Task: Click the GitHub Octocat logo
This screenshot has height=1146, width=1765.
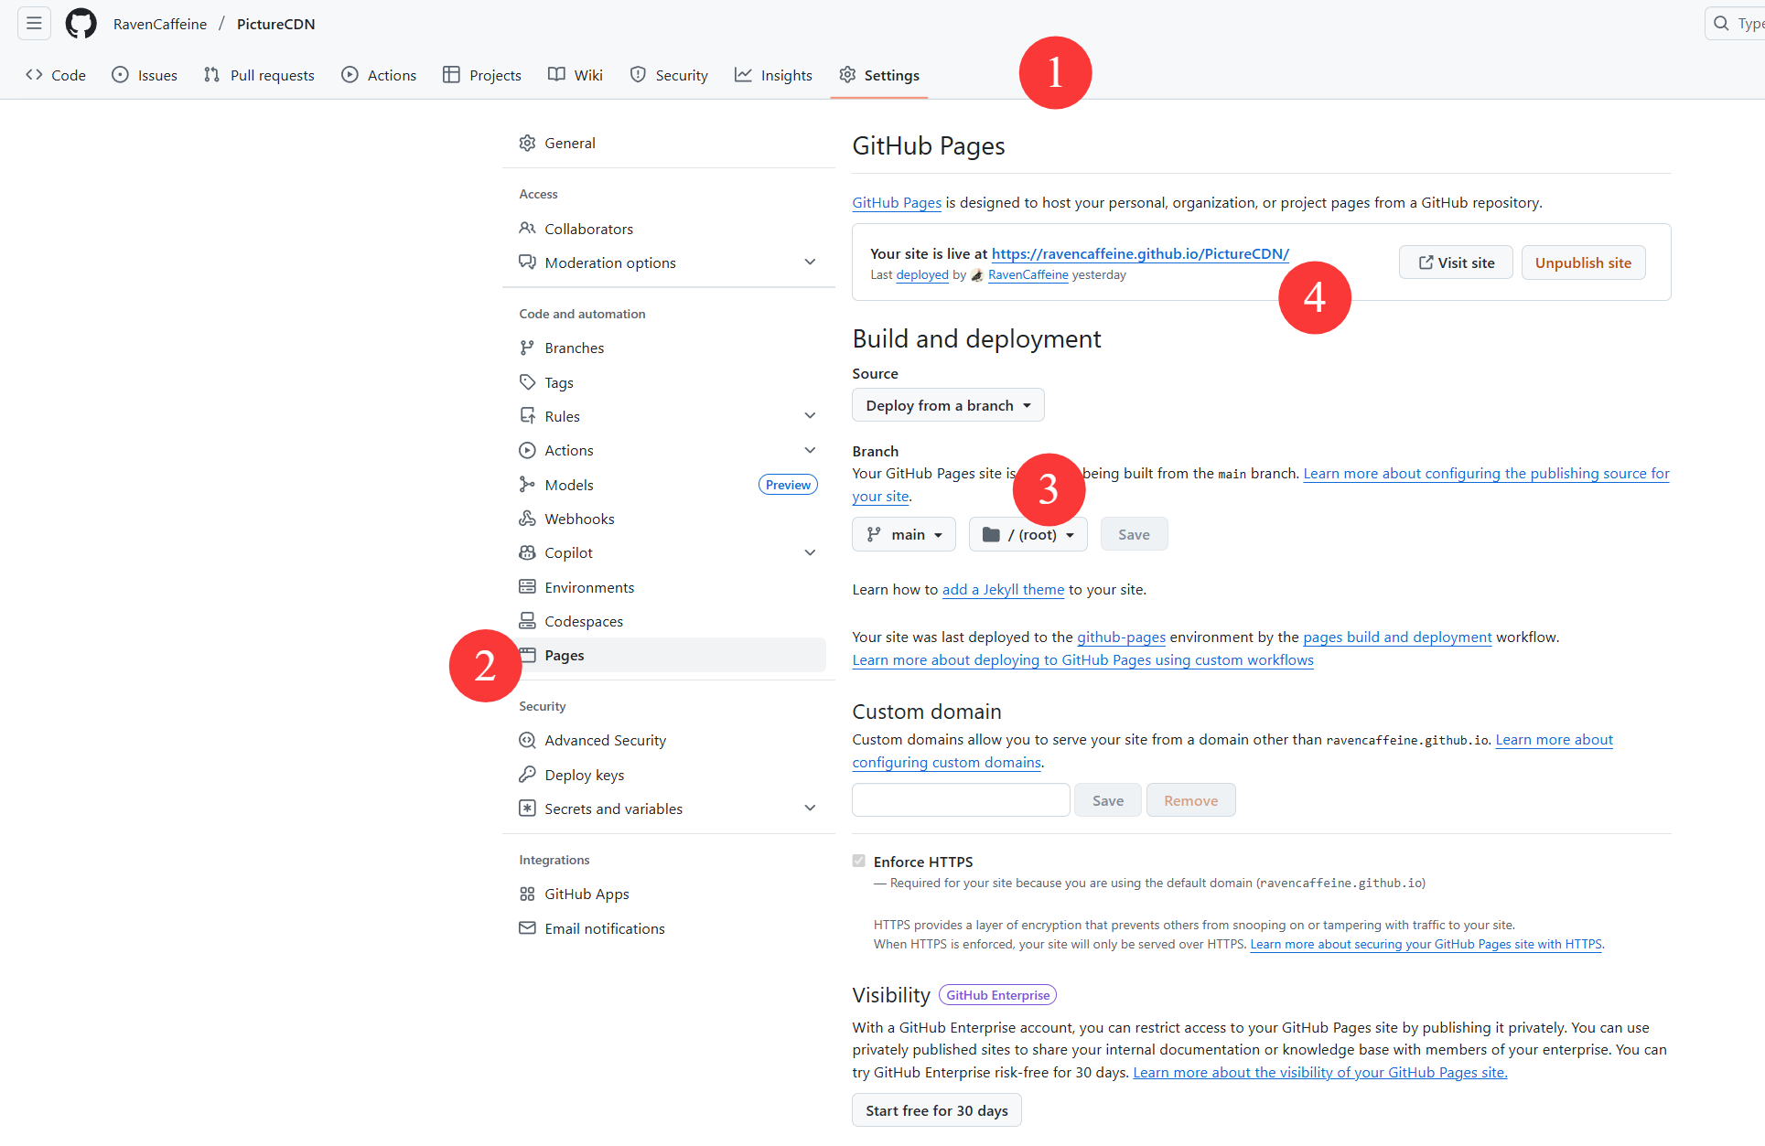Action: pos(81,24)
